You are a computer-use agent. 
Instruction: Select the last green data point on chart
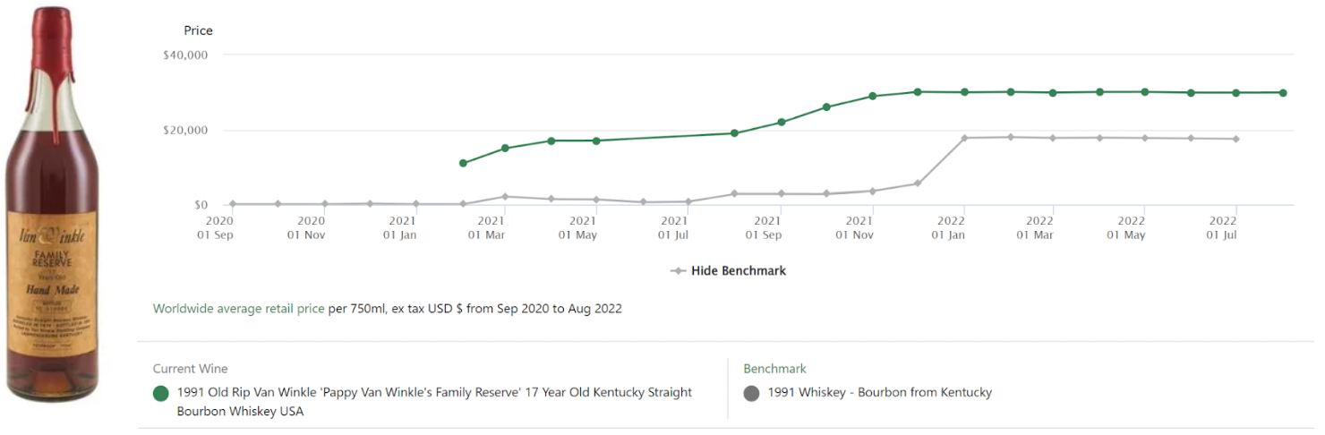click(x=1283, y=93)
